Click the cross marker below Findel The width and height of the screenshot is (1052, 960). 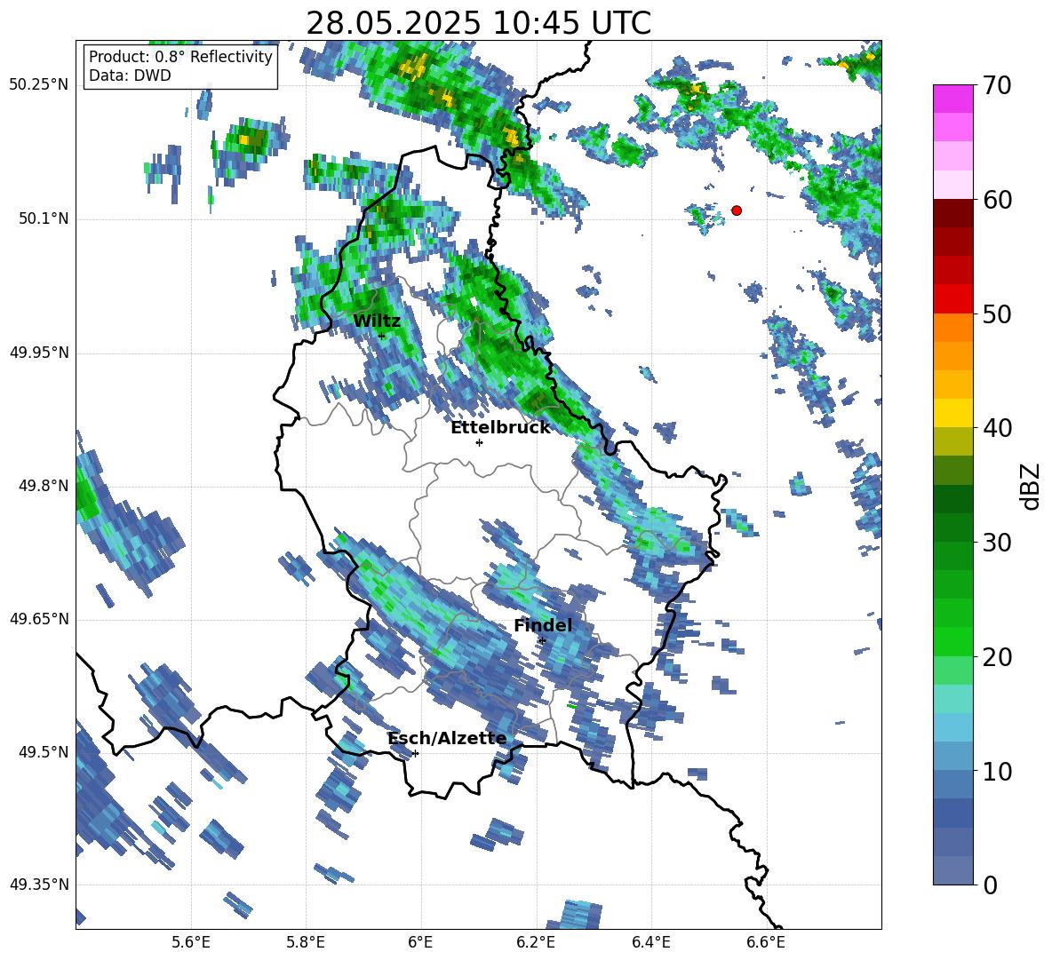(x=542, y=641)
